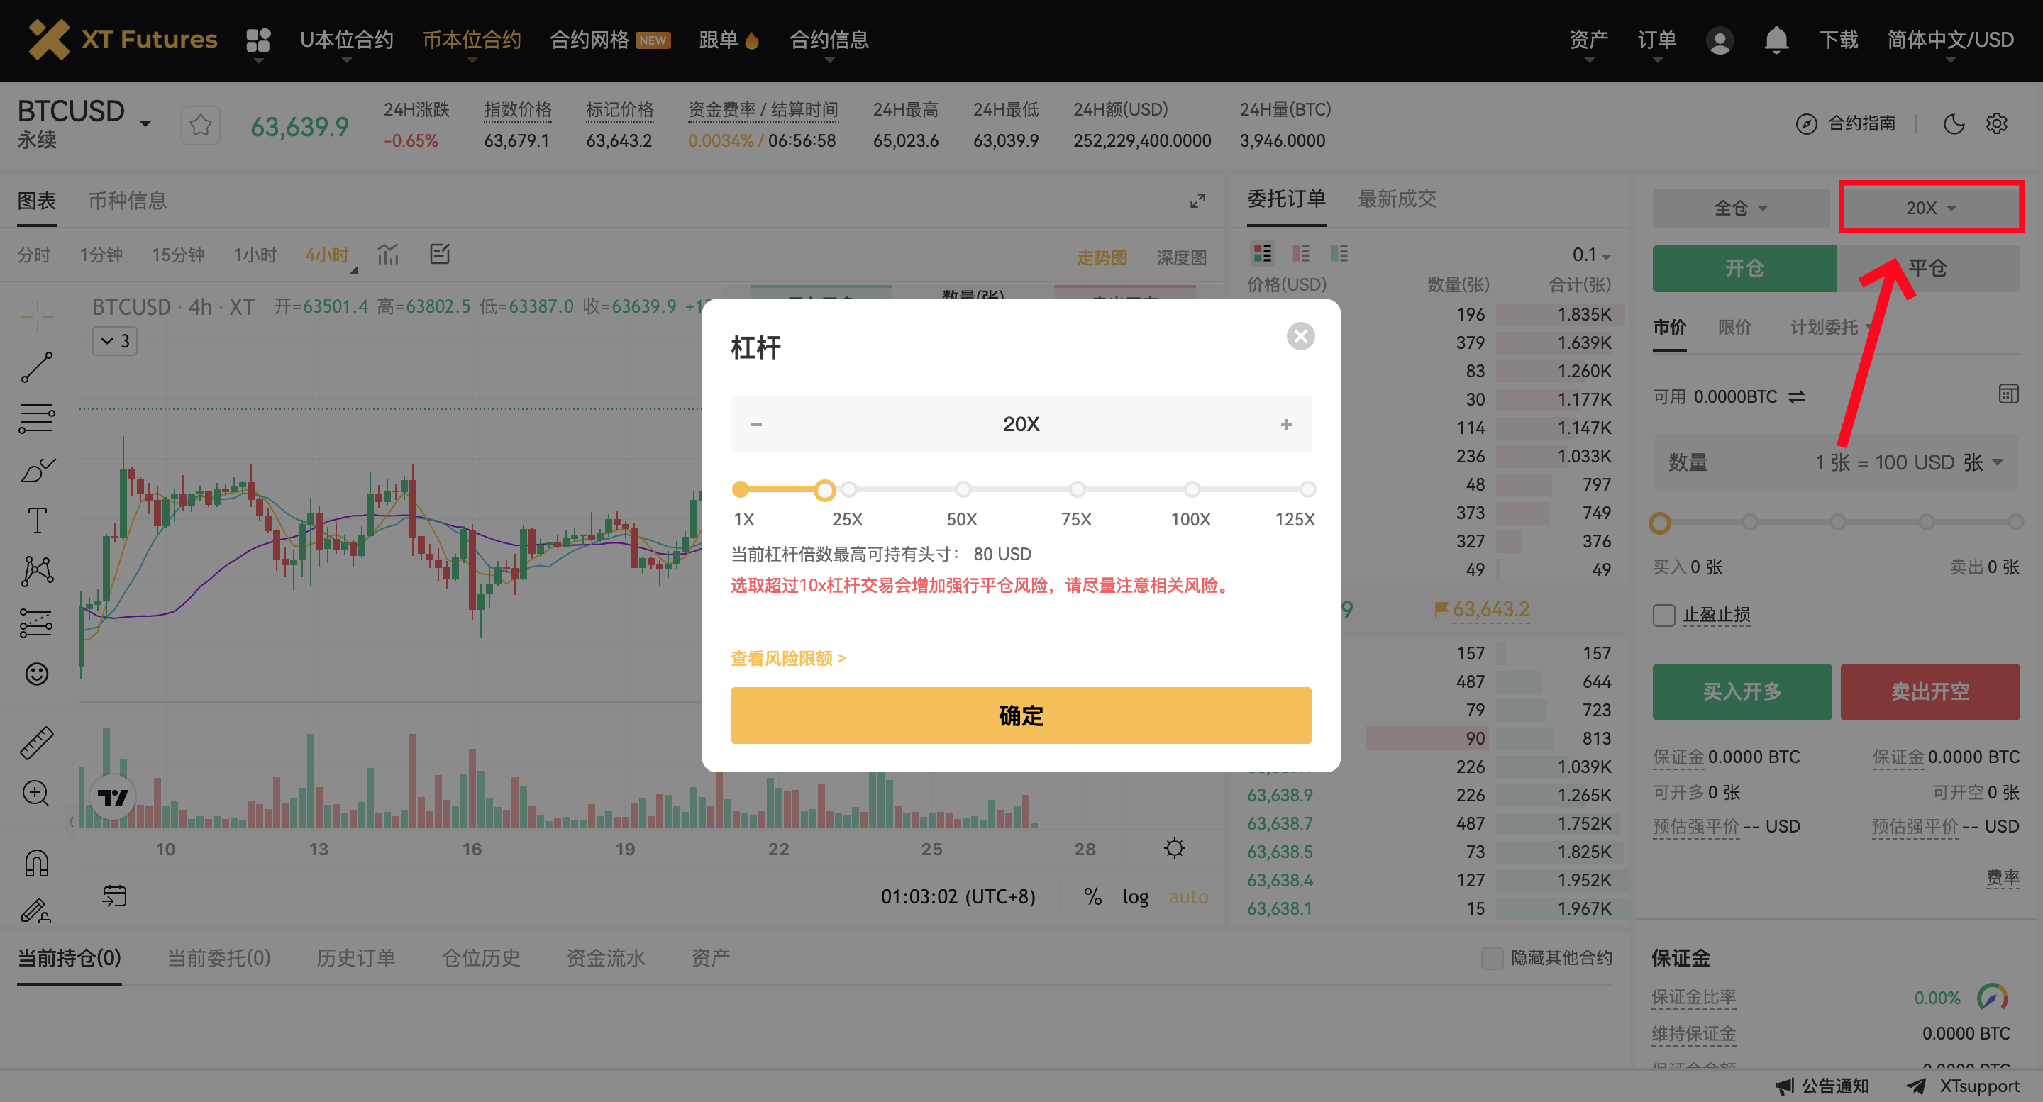Toggle dark mode moon icon

[x=1954, y=123]
